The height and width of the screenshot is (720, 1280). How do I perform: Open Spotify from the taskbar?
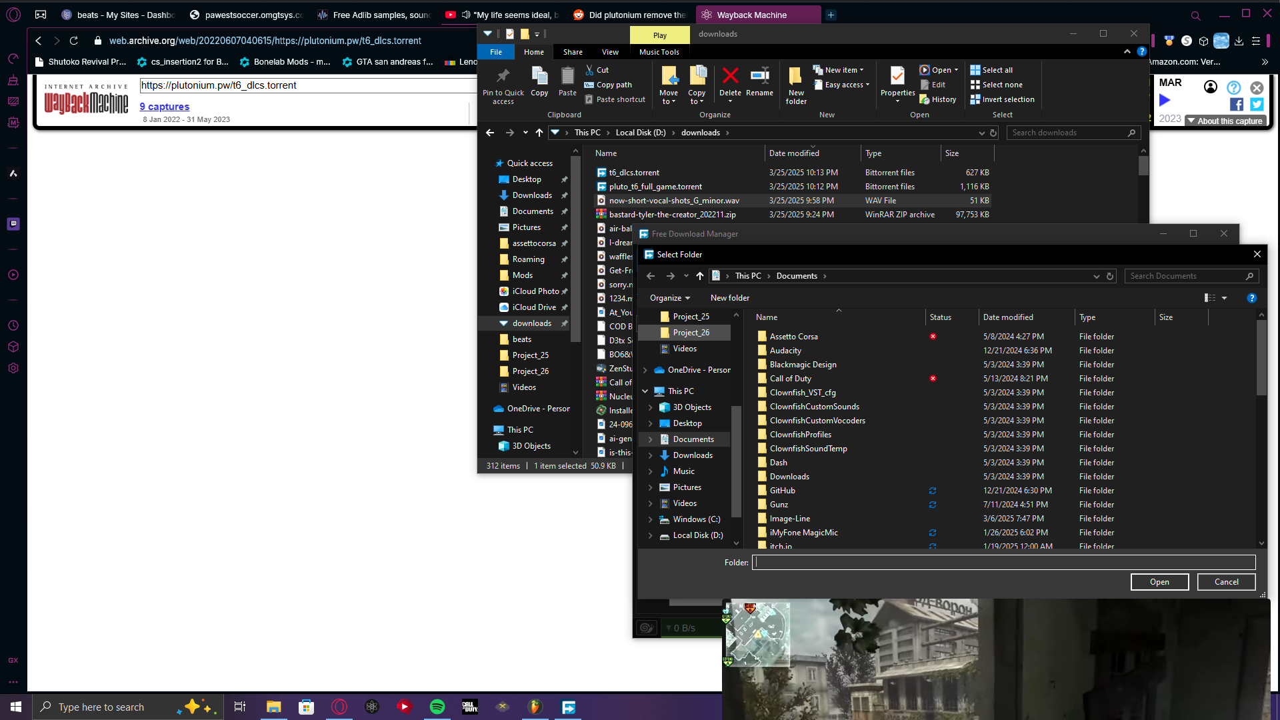437,707
